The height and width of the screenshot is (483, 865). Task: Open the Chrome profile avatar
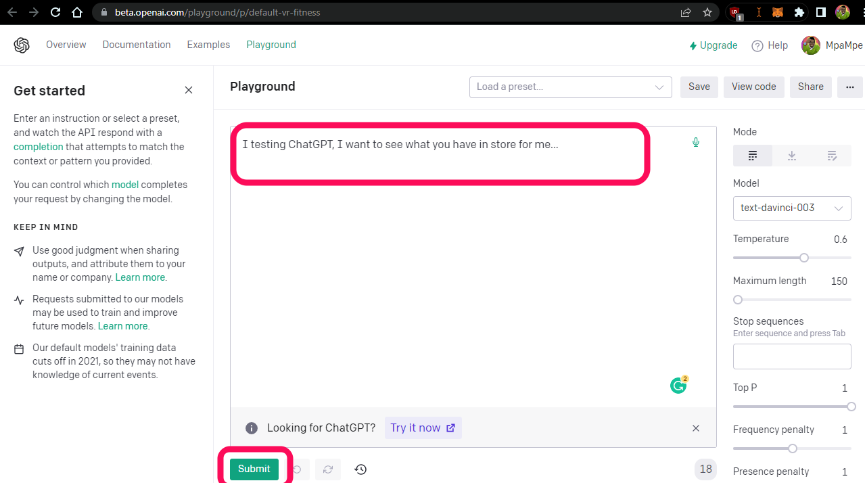click(x=843, y=12)
